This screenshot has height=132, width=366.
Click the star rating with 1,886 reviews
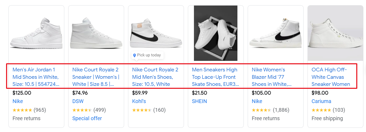click(x=261, y=110)
